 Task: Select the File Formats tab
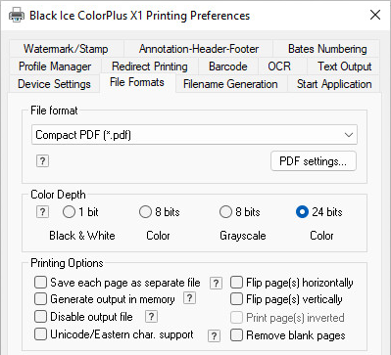137,82
